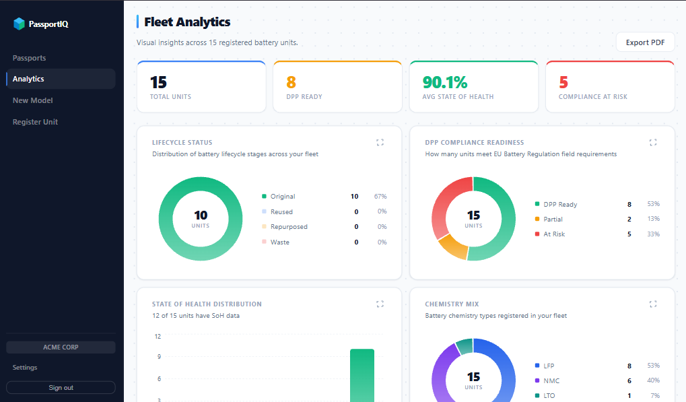Open Settings in the sidebar
The image size is (686, 402).
[24, 367]
